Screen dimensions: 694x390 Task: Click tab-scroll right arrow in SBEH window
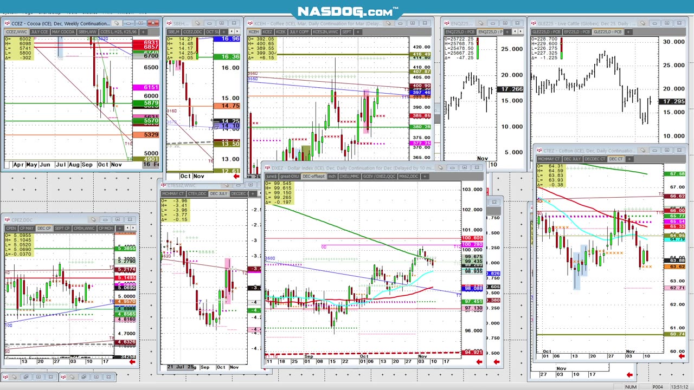[x=236, y=31]
